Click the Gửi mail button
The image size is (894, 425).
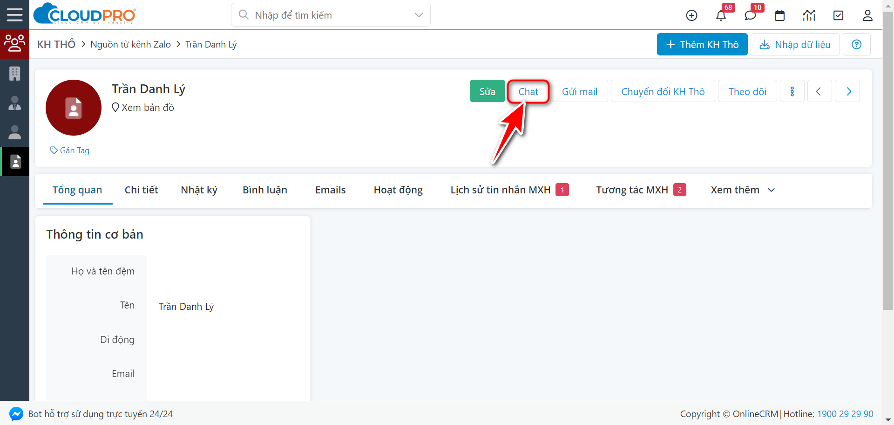click(x=580, y=91)
